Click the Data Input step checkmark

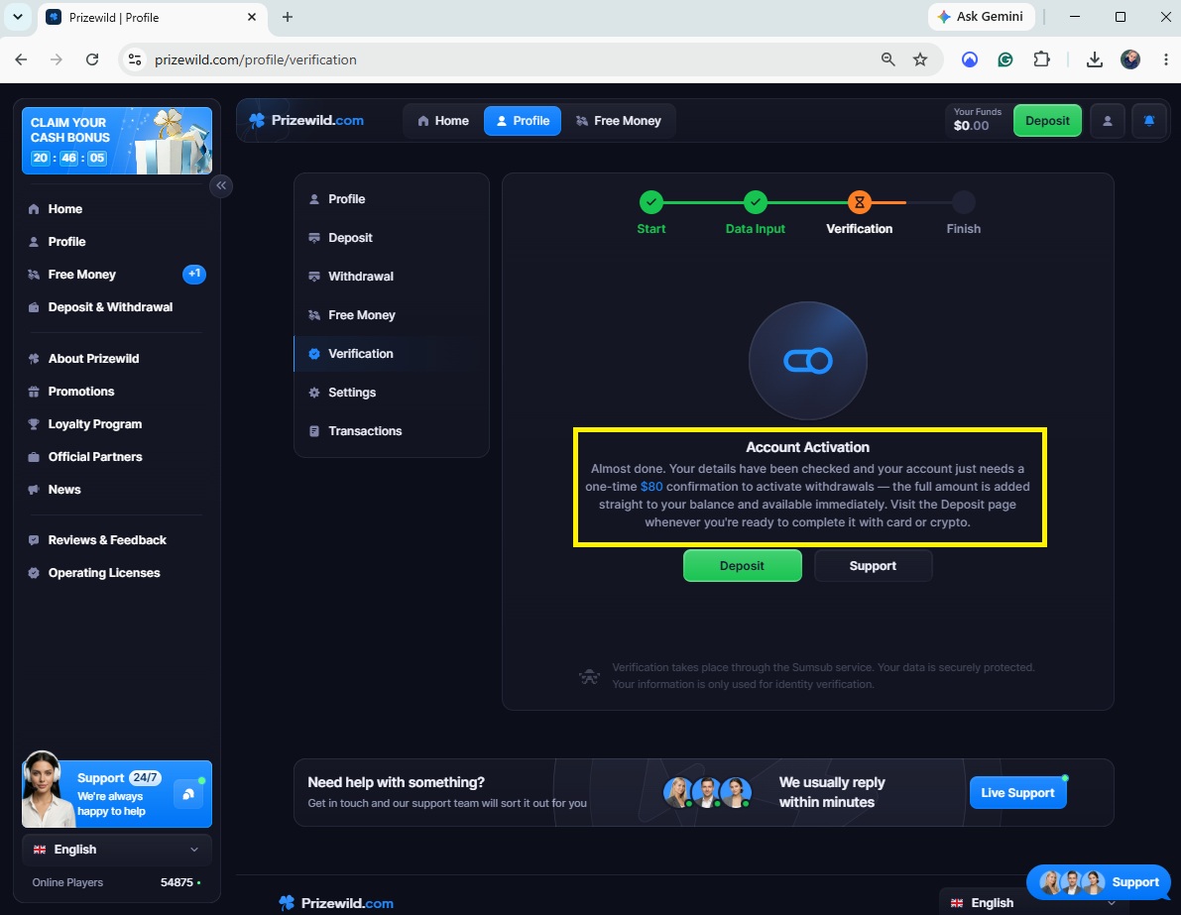pos(755,202)
